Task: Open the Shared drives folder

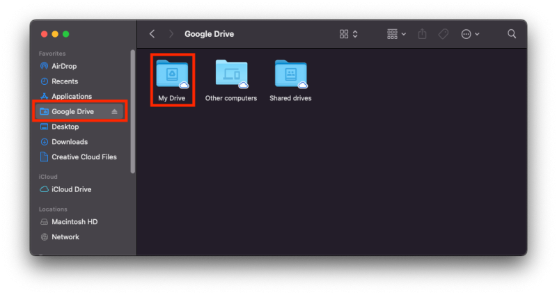Action: (x=291, y=74)
